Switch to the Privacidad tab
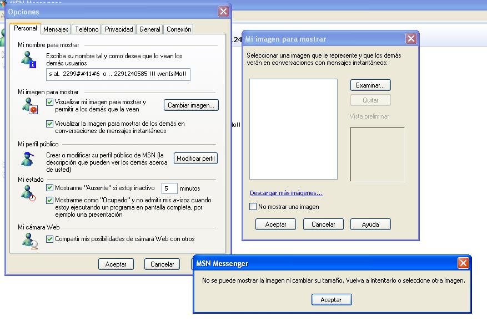487x322 pixels. pos(118,29)
